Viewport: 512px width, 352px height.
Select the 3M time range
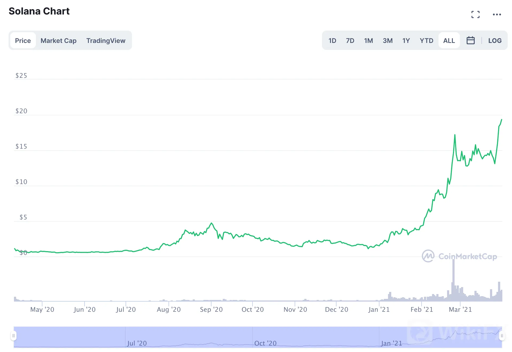coord(387,41)
